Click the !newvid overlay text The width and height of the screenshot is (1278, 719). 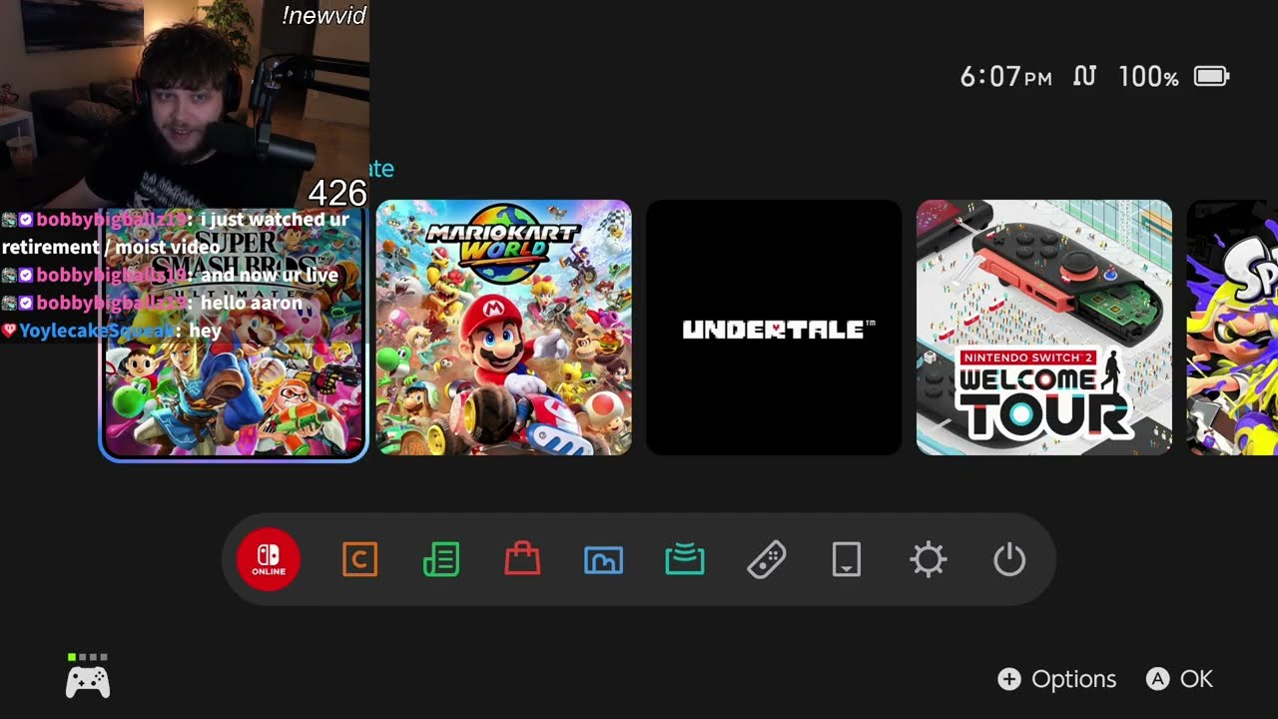pos(324,15)
